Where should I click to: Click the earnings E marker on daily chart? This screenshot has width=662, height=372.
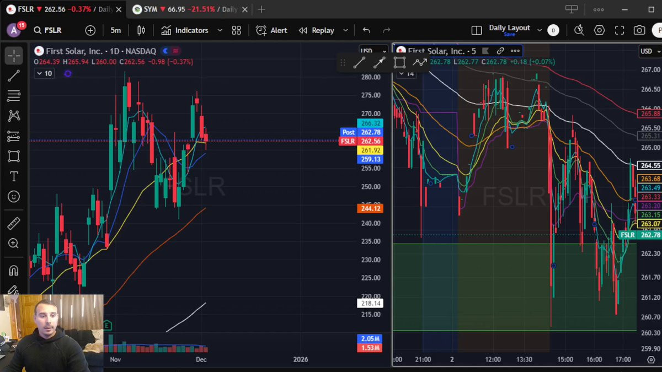(108, 325)
